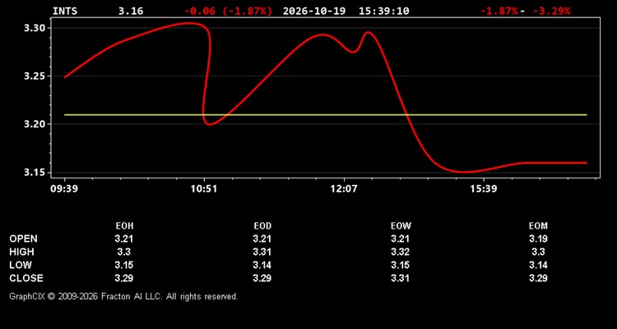Click the EOM column header

[538, 226]
